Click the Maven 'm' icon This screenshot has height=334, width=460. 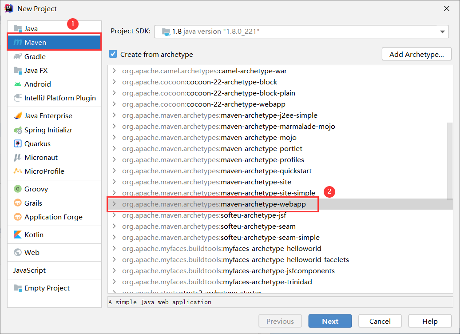point(18,42)
